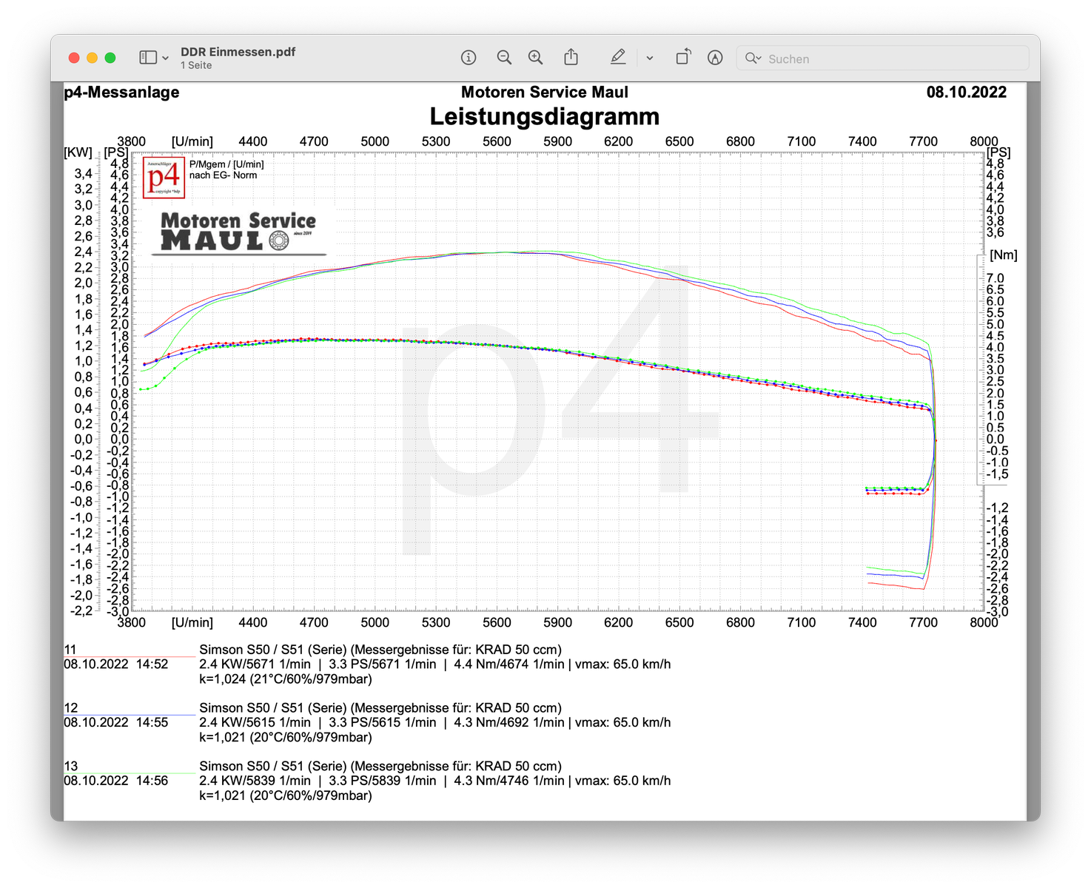
Task: Zoom out of the PDF page
Action: 504,58
